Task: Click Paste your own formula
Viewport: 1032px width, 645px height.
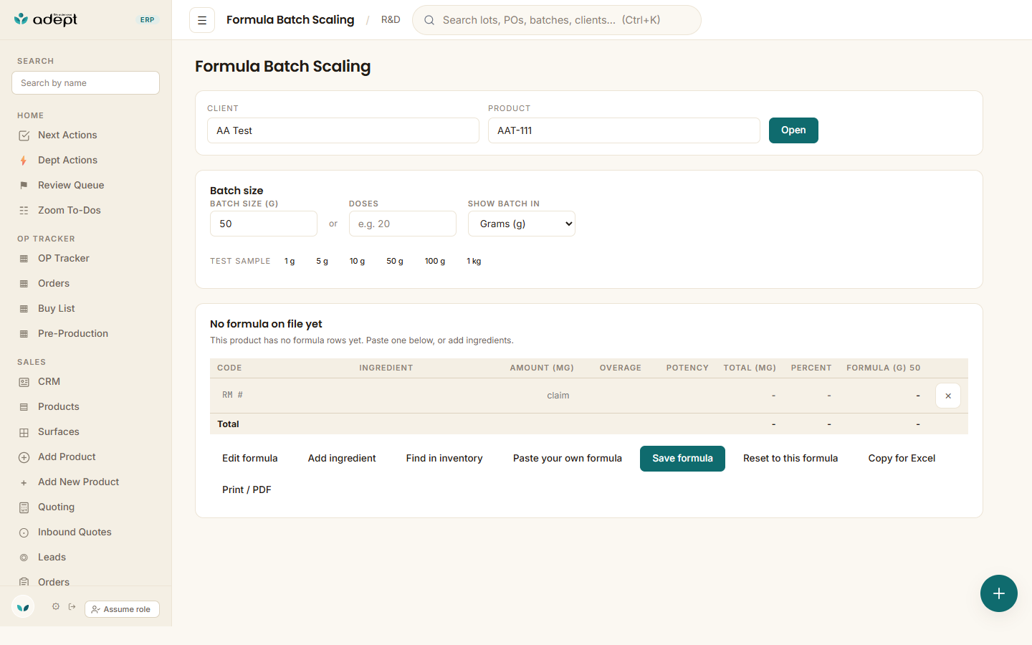Action: click(568, 459)
